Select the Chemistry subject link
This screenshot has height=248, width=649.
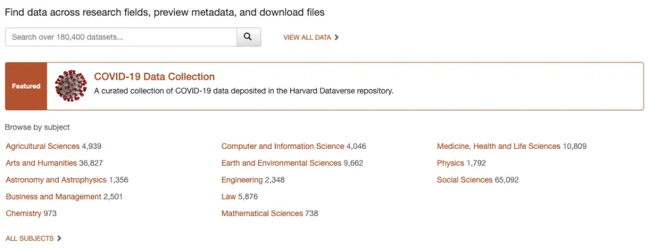pyautogui.click(x=23, y=213)
